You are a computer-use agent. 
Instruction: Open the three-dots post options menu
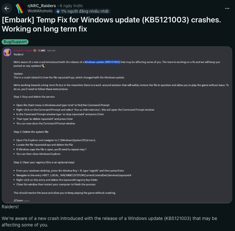pos(227,8)
